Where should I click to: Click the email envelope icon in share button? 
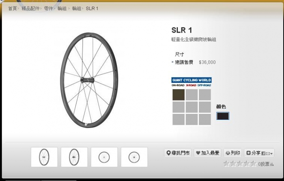click(x=268, y=154)
